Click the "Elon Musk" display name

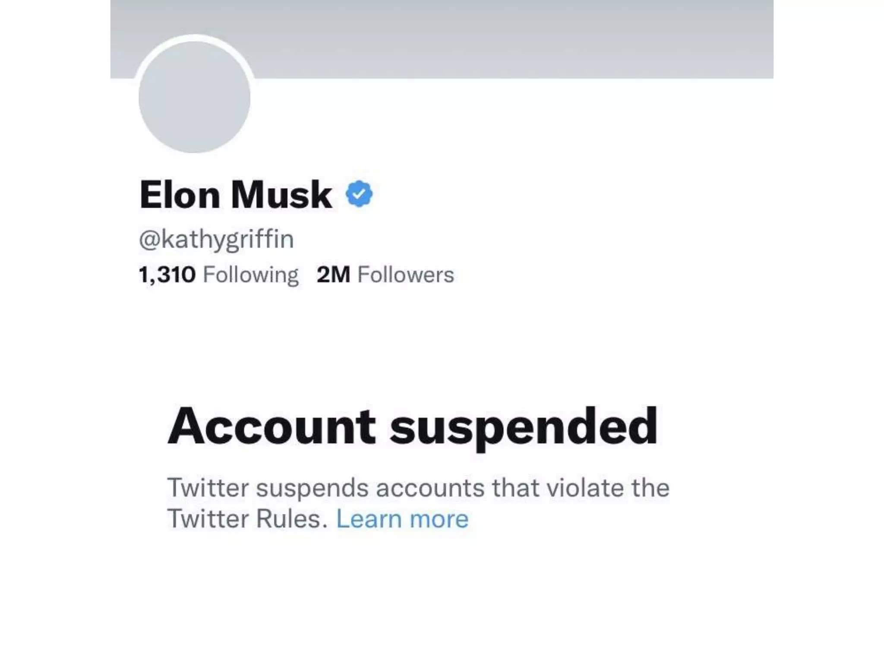tap(236, 195)
